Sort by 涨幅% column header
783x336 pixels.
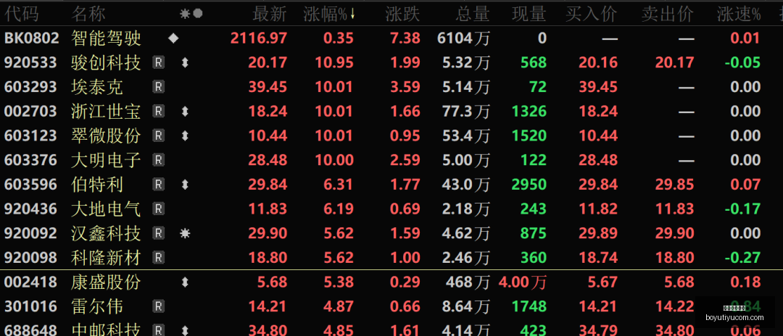pos(329,14)
